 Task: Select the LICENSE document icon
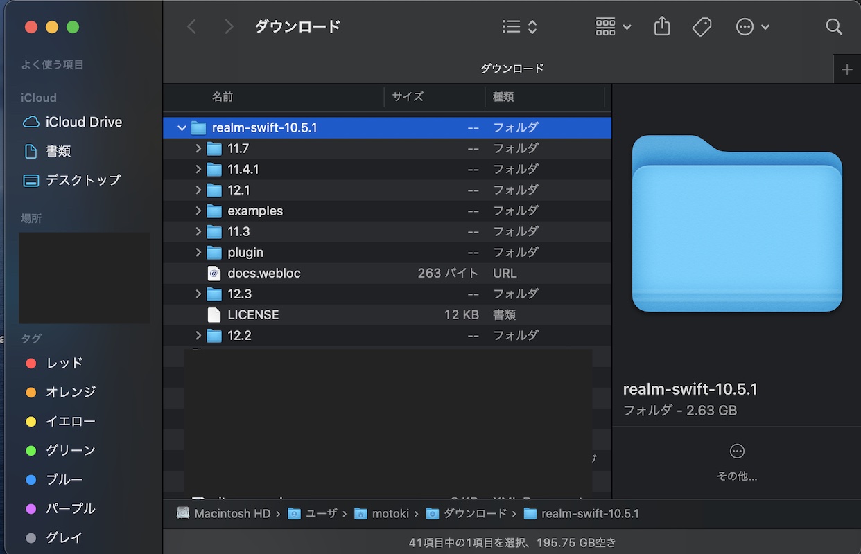click(x=214, y=314)
